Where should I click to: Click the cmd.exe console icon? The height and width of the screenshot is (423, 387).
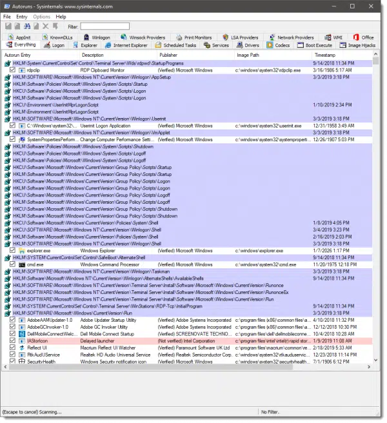click(22, 265)
